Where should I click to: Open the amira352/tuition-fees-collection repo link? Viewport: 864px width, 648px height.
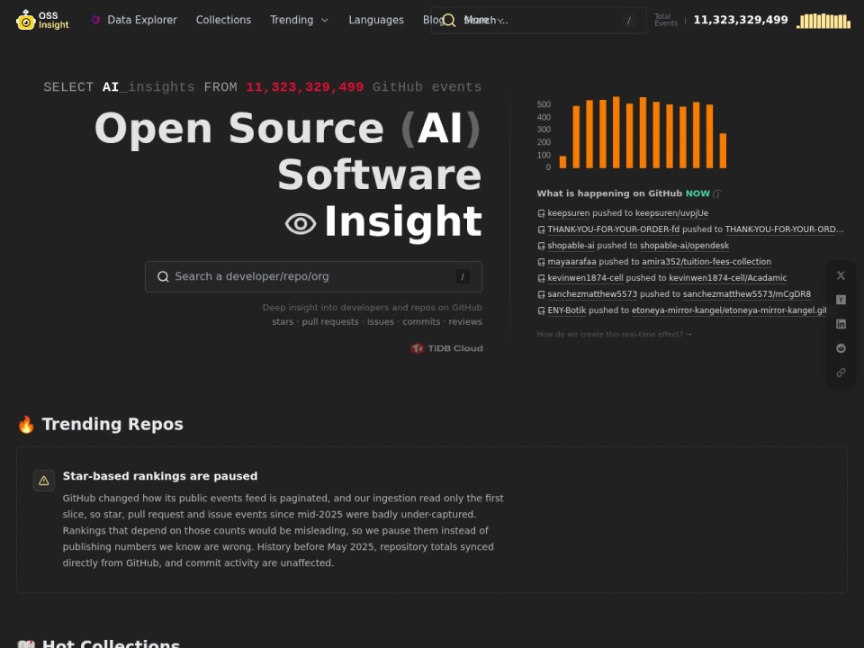pos(706,262)
